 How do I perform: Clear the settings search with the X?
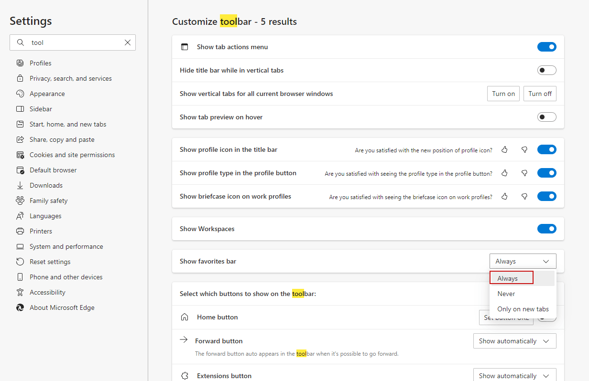click(x=128, y=42)
